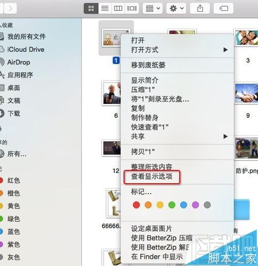Image resolution: width=258 pixels, height=266 pixels.
Task: Choose 设定桌面图片 menu item
Action: click(x=177, y=229)
